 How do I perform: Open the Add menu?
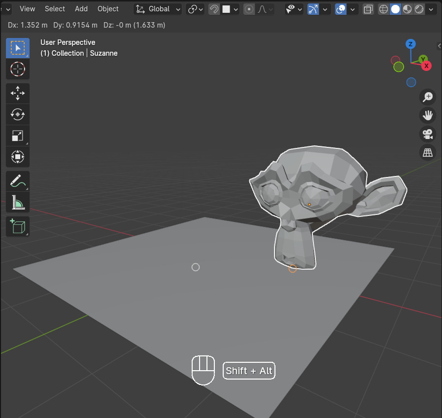(81, 9)
